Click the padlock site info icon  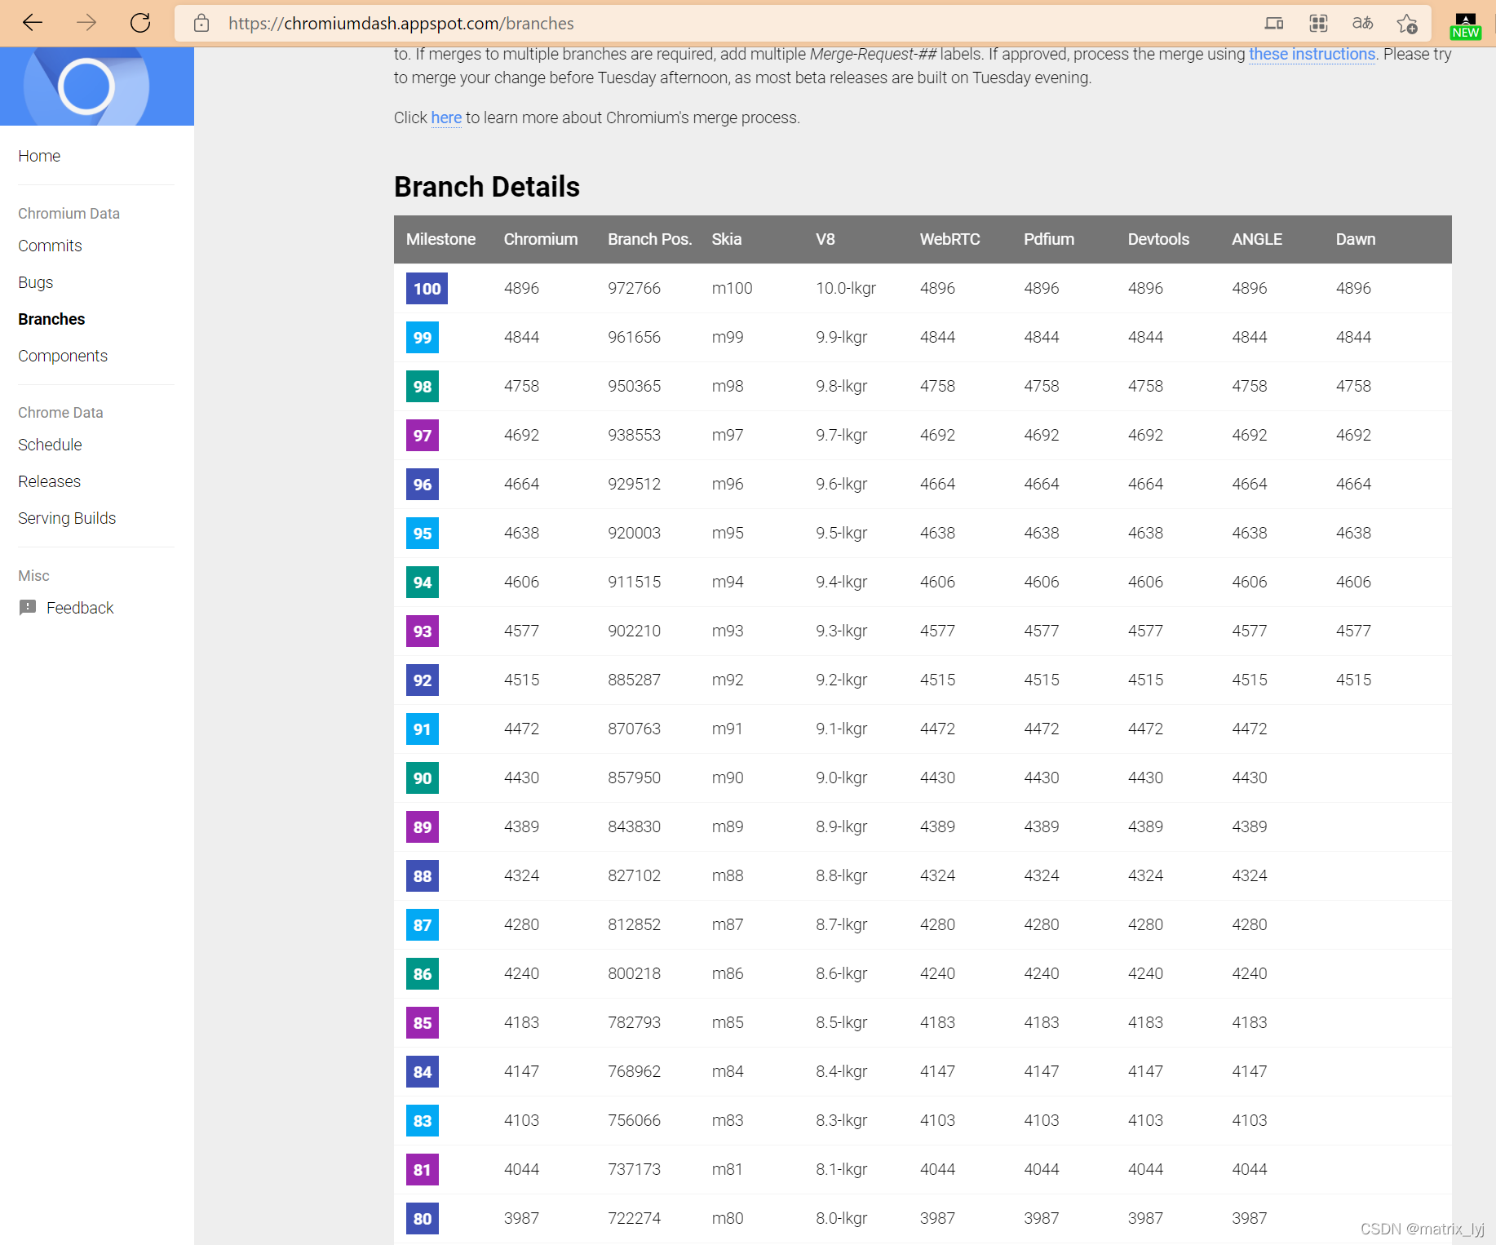(201, 24)
